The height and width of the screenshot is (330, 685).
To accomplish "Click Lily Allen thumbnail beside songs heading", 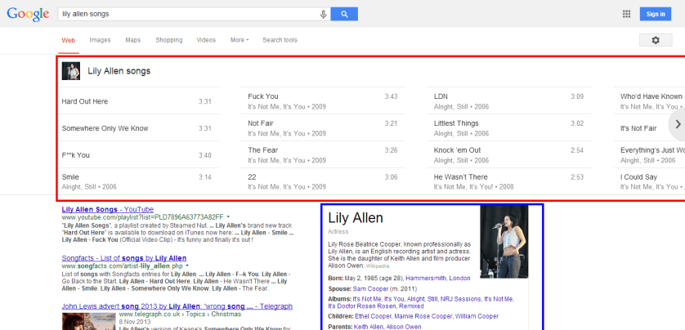I will click(71, 71).
